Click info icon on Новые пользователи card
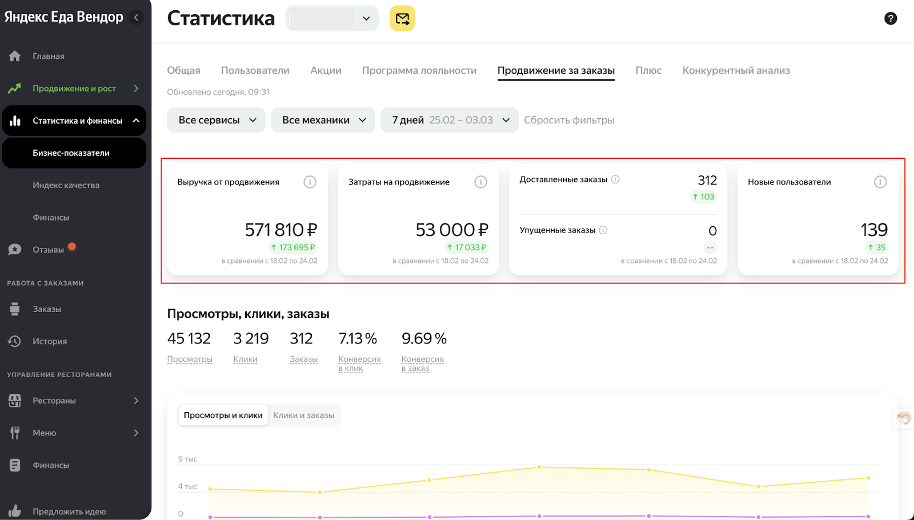The height and width of the screenshot is (520, 914). click(880, 182)
